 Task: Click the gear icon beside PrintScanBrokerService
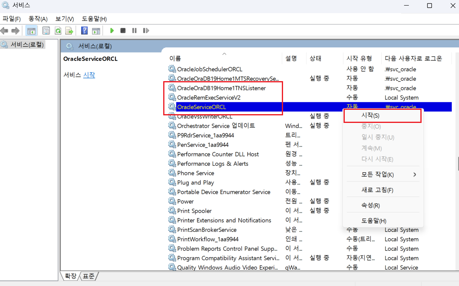(x=172, y=230)
